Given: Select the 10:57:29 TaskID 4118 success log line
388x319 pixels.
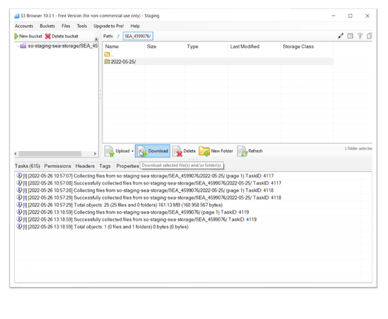Looking at the screenshot, I should tap(149, 198).
